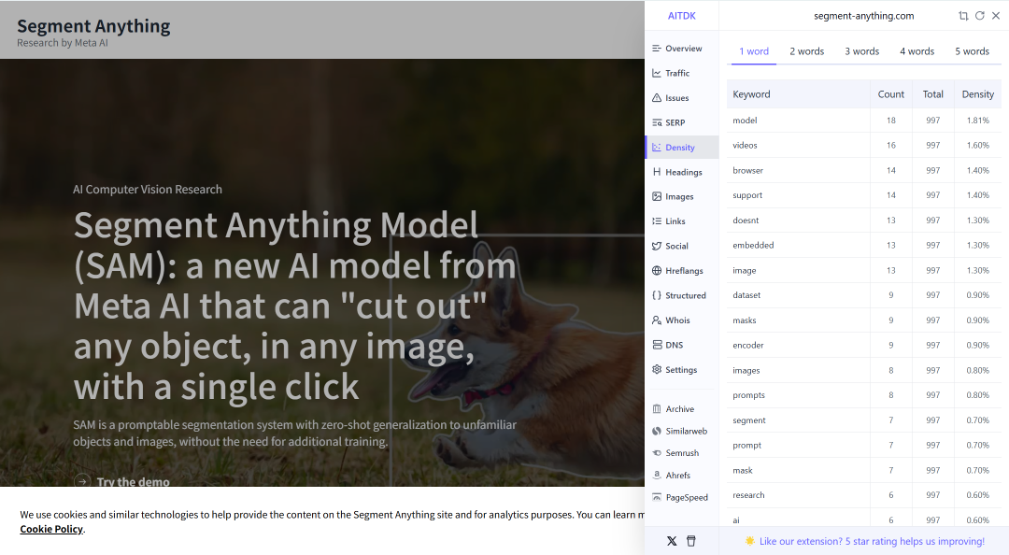Open the Links section

pyautogui.click(x=669, y=221)
